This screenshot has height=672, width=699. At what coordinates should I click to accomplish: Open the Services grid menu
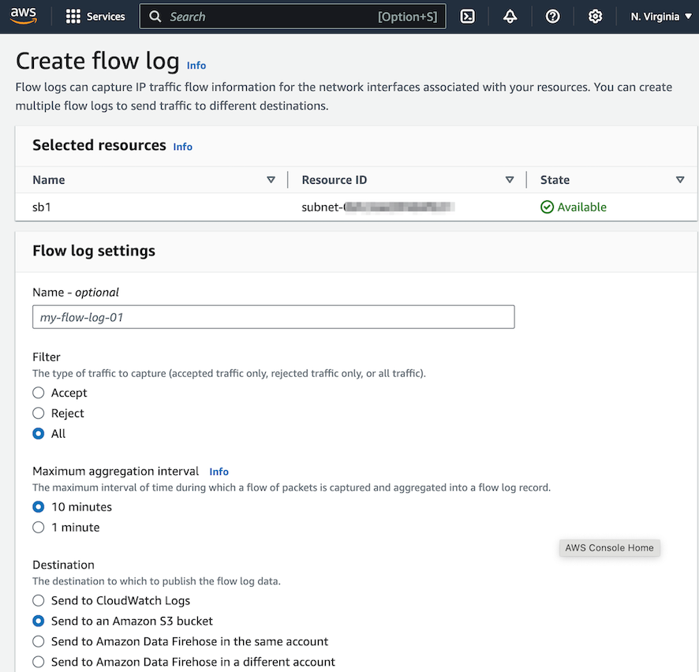pos(73,17)
